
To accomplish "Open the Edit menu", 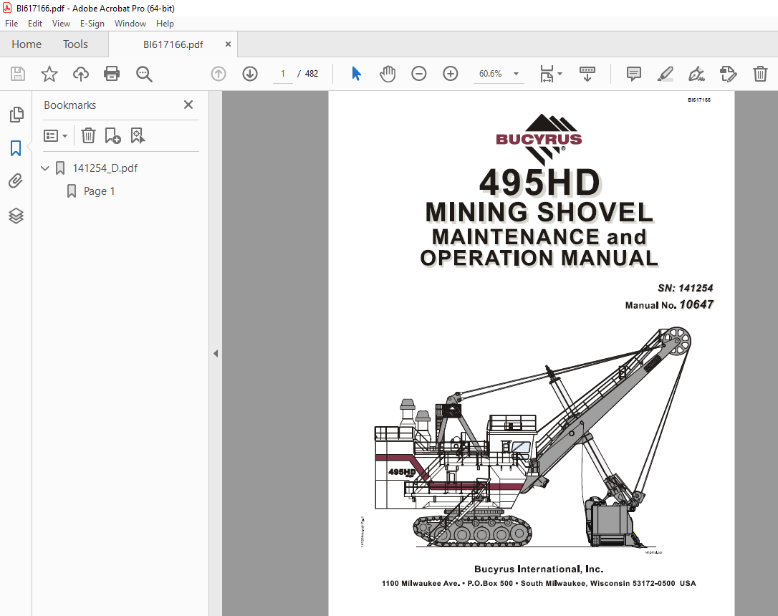I will (x=34, y=24).
